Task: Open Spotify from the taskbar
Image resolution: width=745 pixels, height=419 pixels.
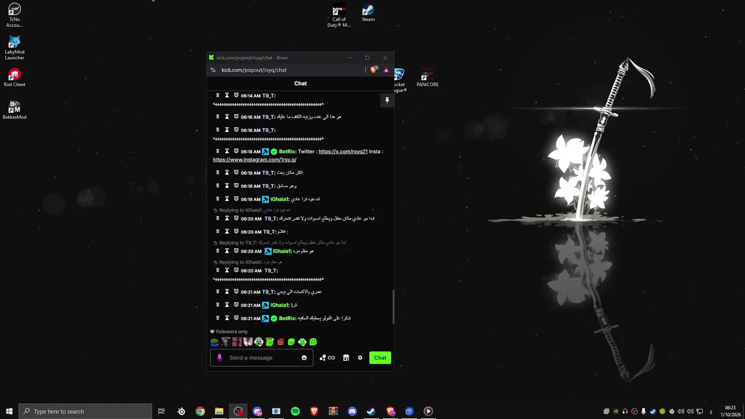Action: (x=295, y=411)
